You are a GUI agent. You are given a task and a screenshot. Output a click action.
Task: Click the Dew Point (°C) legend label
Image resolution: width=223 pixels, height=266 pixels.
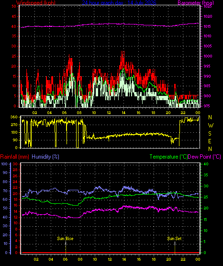[204, 157]
